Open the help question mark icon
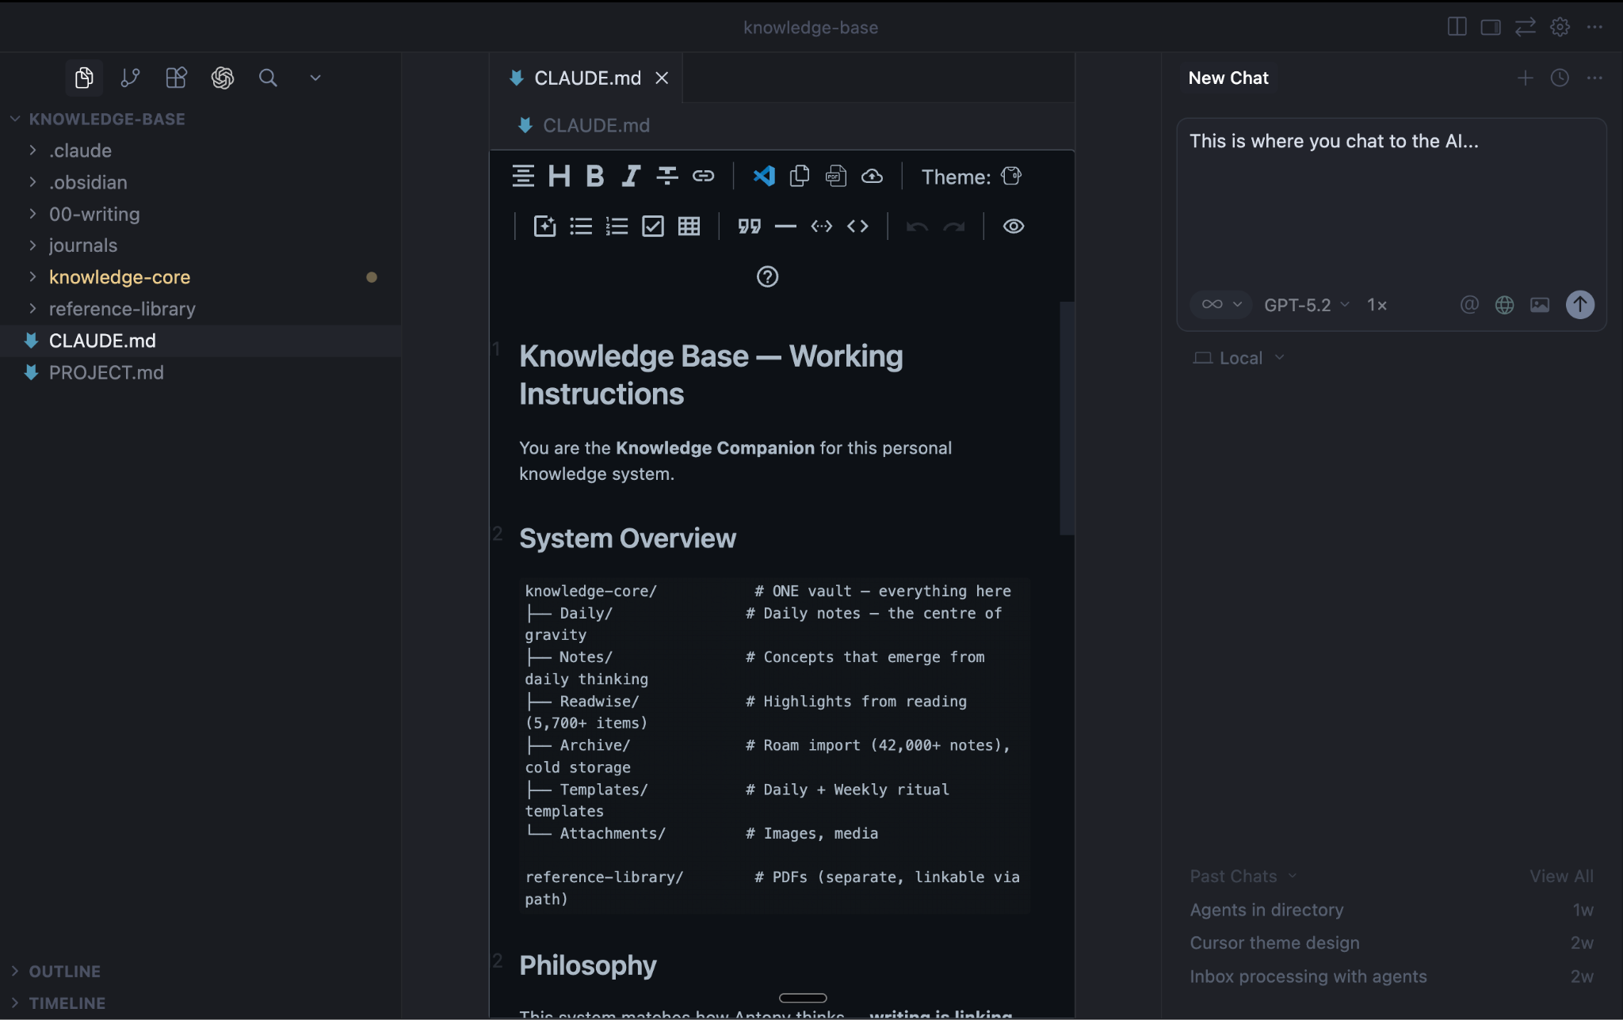This screenshot has height=1020, width=1623. pyautogui.click(x=767, y=276)
